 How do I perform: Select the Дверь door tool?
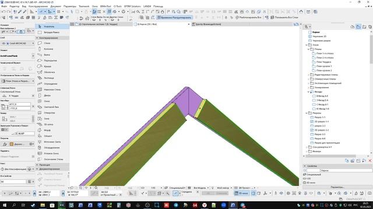click(x=52, y=95)
